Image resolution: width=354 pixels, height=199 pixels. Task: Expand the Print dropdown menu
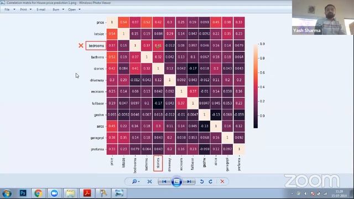(31, 9)
